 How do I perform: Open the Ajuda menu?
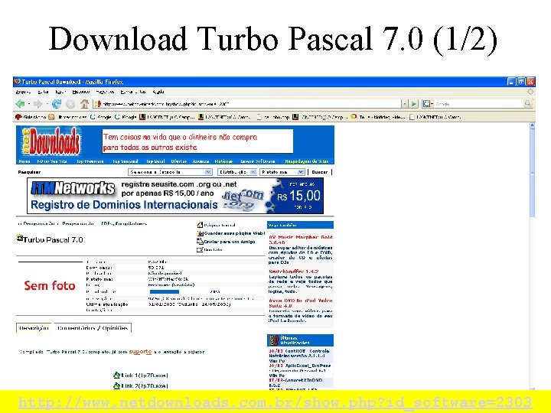click(x=158, y=92)
